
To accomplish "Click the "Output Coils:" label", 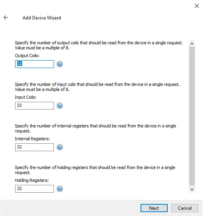I will (x=27, y=56).
